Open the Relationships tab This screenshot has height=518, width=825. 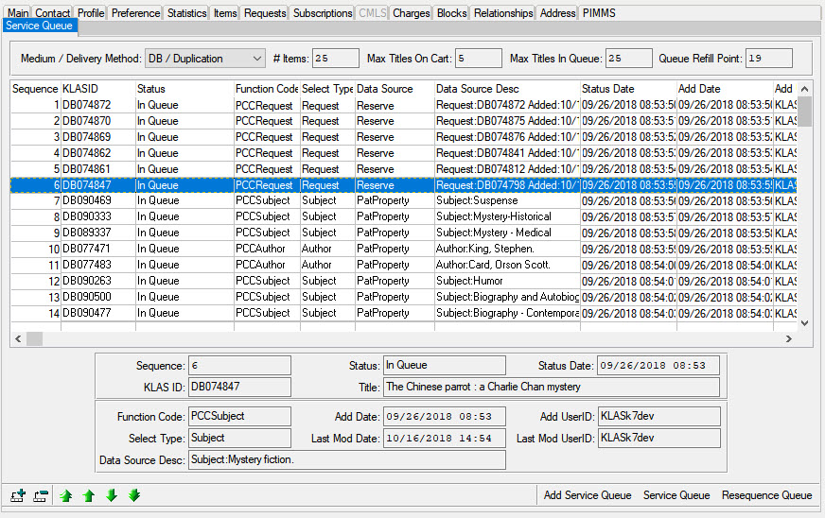502,13
